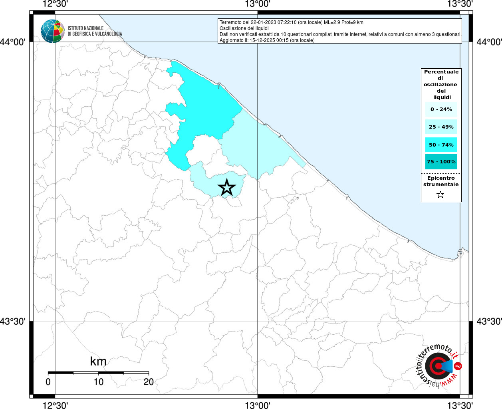Click the 'Percentuale di oscillazione' legend title
Screen dimensions: 502x409
441,84
